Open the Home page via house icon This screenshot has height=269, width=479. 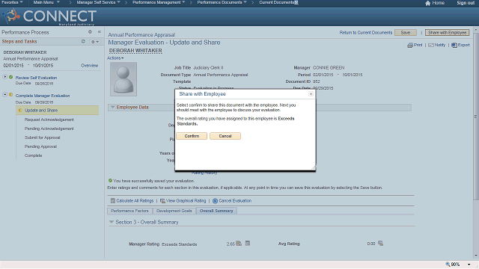click(x=427, y=3)
